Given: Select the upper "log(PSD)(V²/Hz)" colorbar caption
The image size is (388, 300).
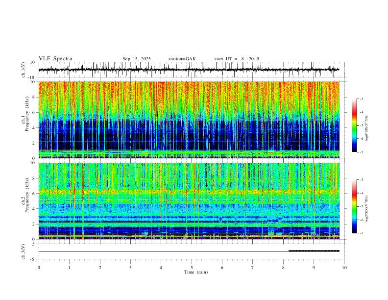Looking at the screenshot, I should tap(367, 127).
